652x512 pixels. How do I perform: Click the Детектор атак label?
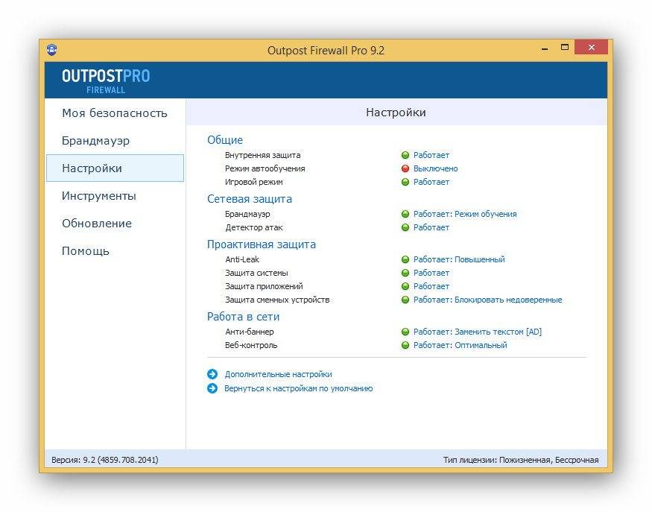click(253, 227)
